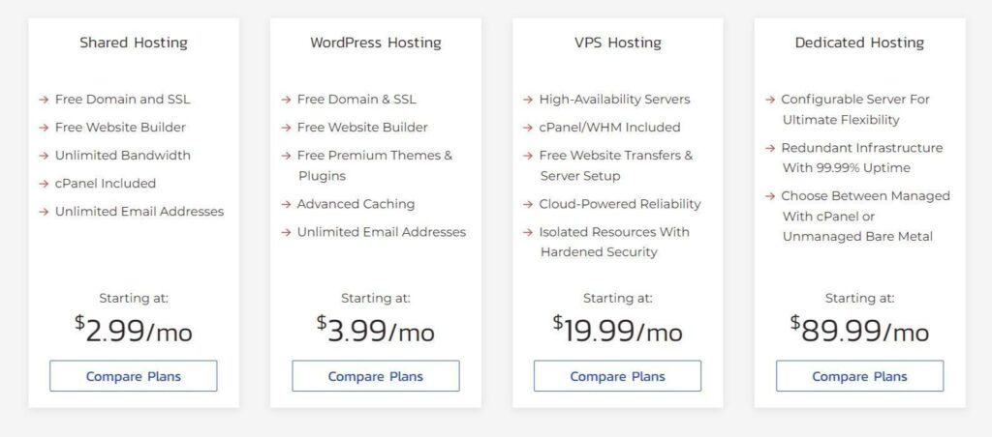Click arrow icon beside Free Domain and SSL
The height and width of the screenshot is (437, 992).
coord(44,100)
